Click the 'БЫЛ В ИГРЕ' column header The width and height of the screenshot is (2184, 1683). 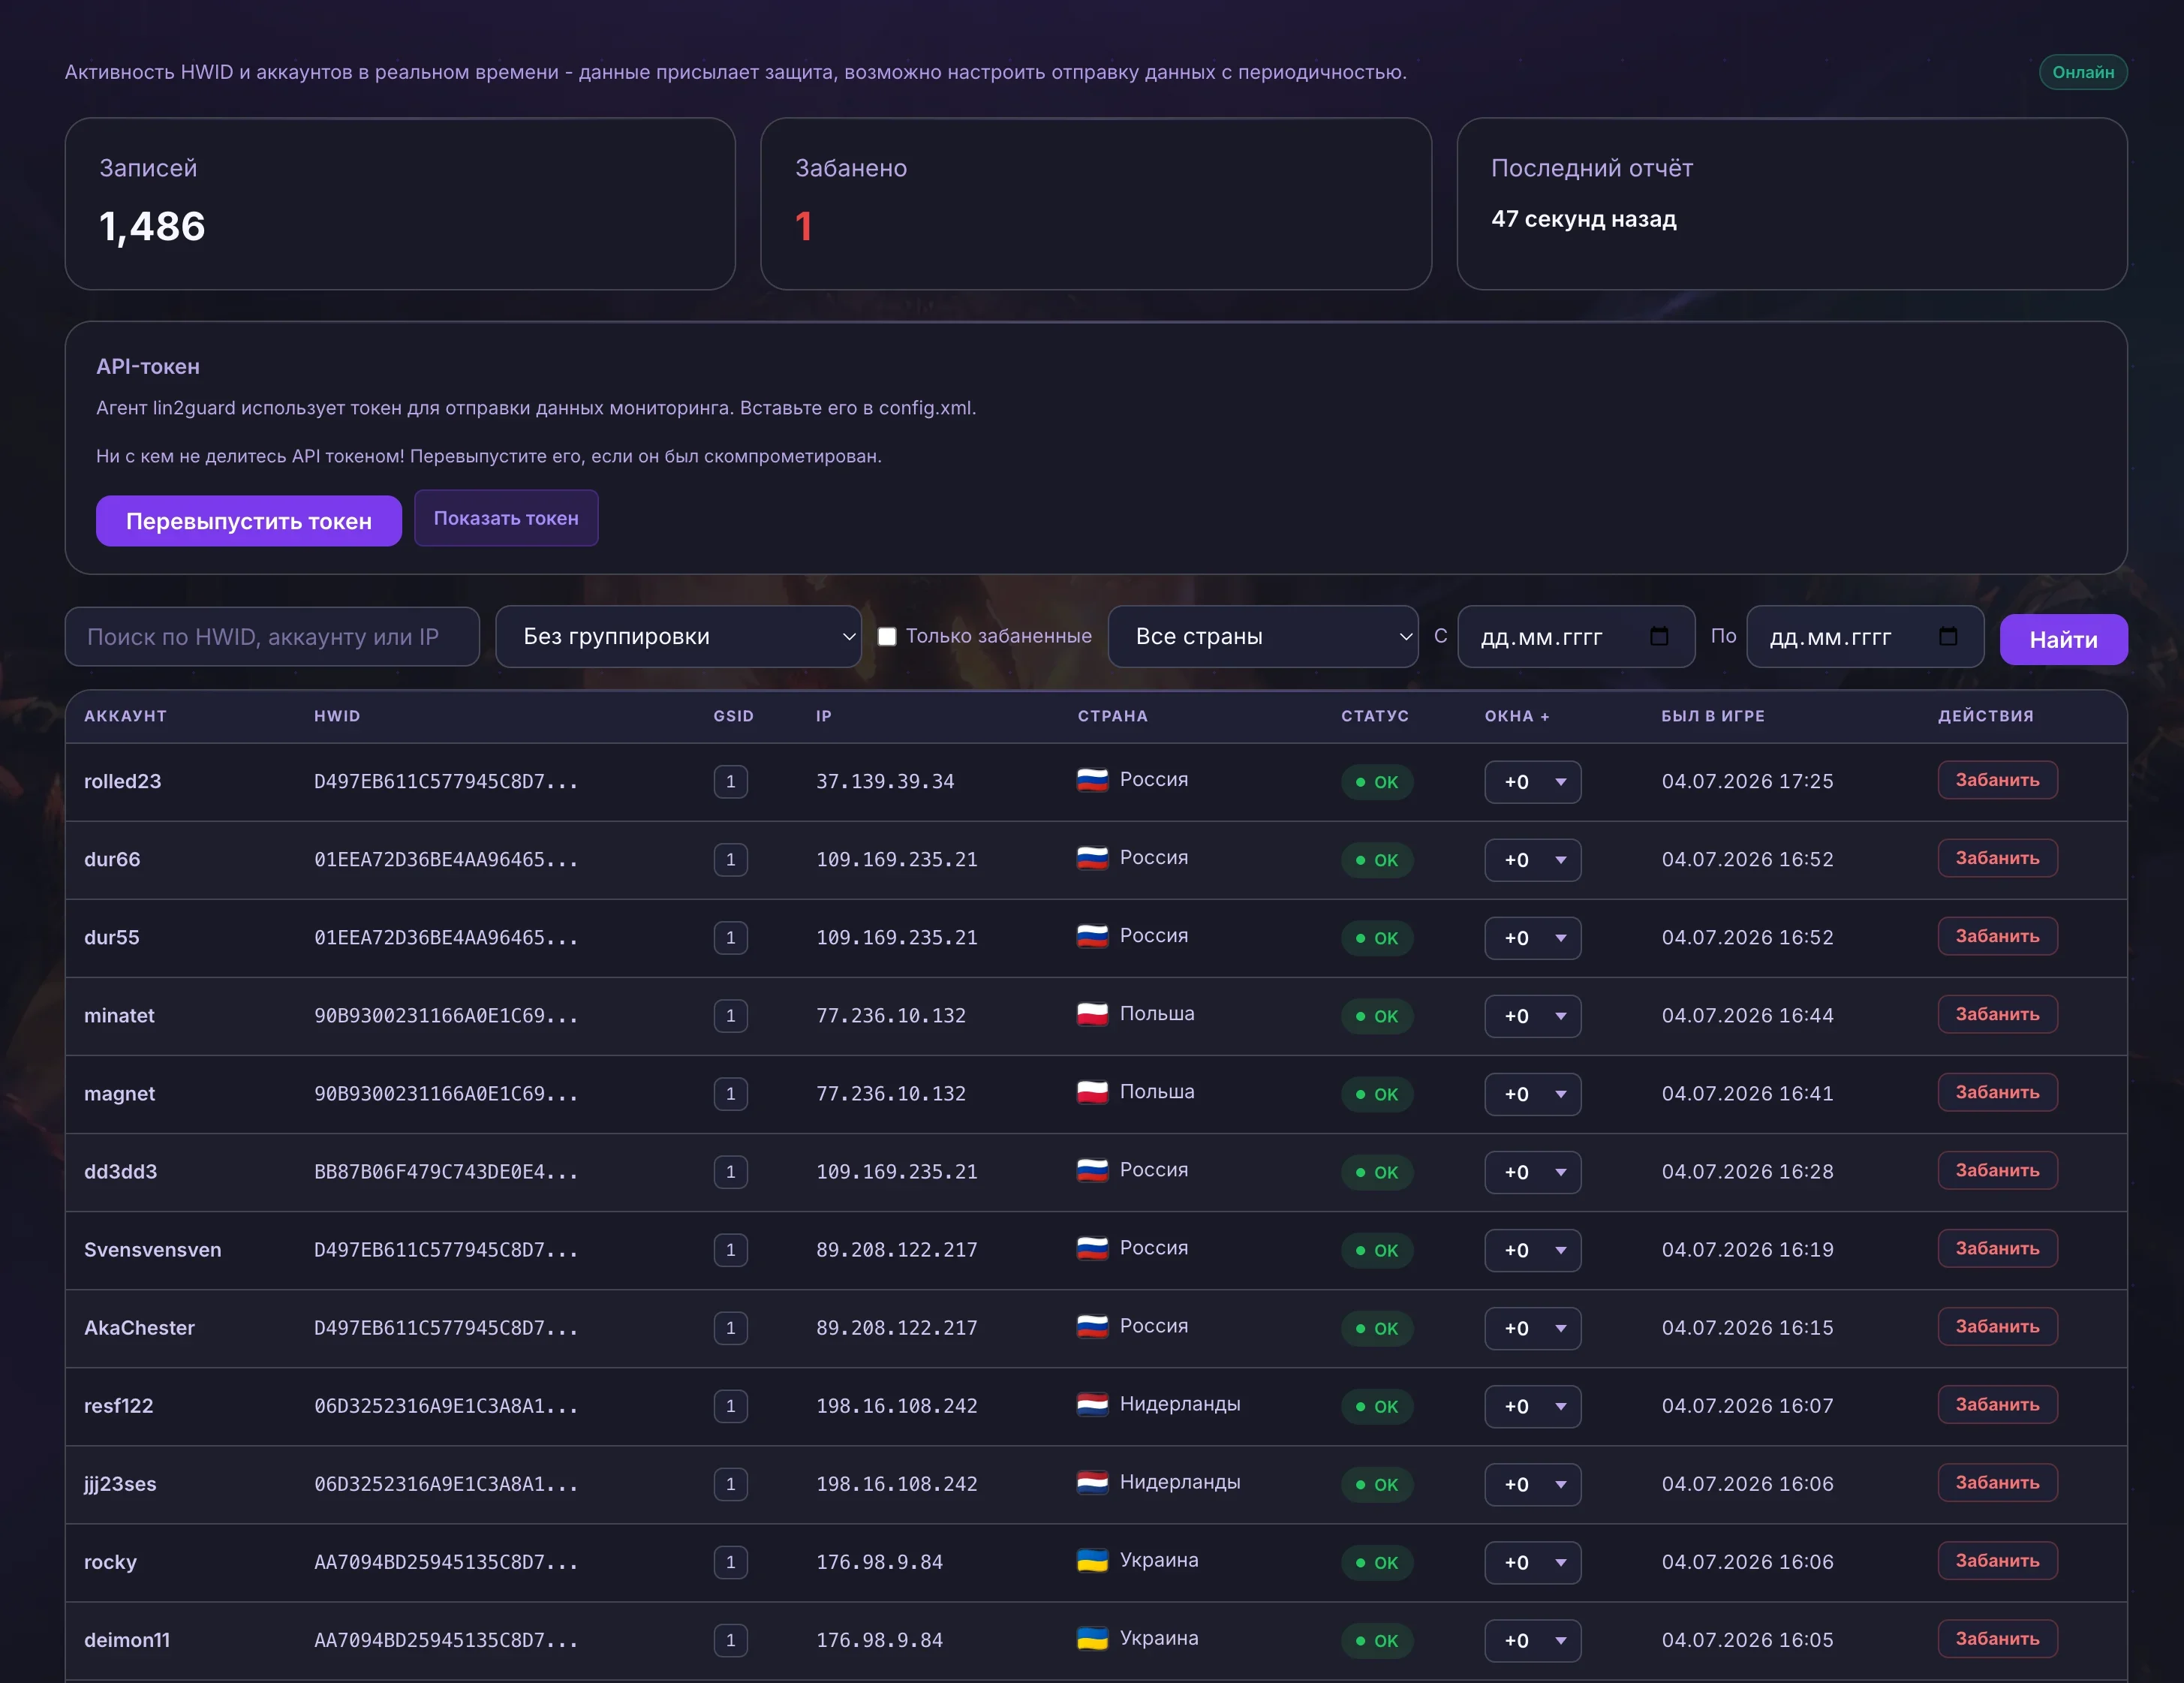pos(1713,716)
